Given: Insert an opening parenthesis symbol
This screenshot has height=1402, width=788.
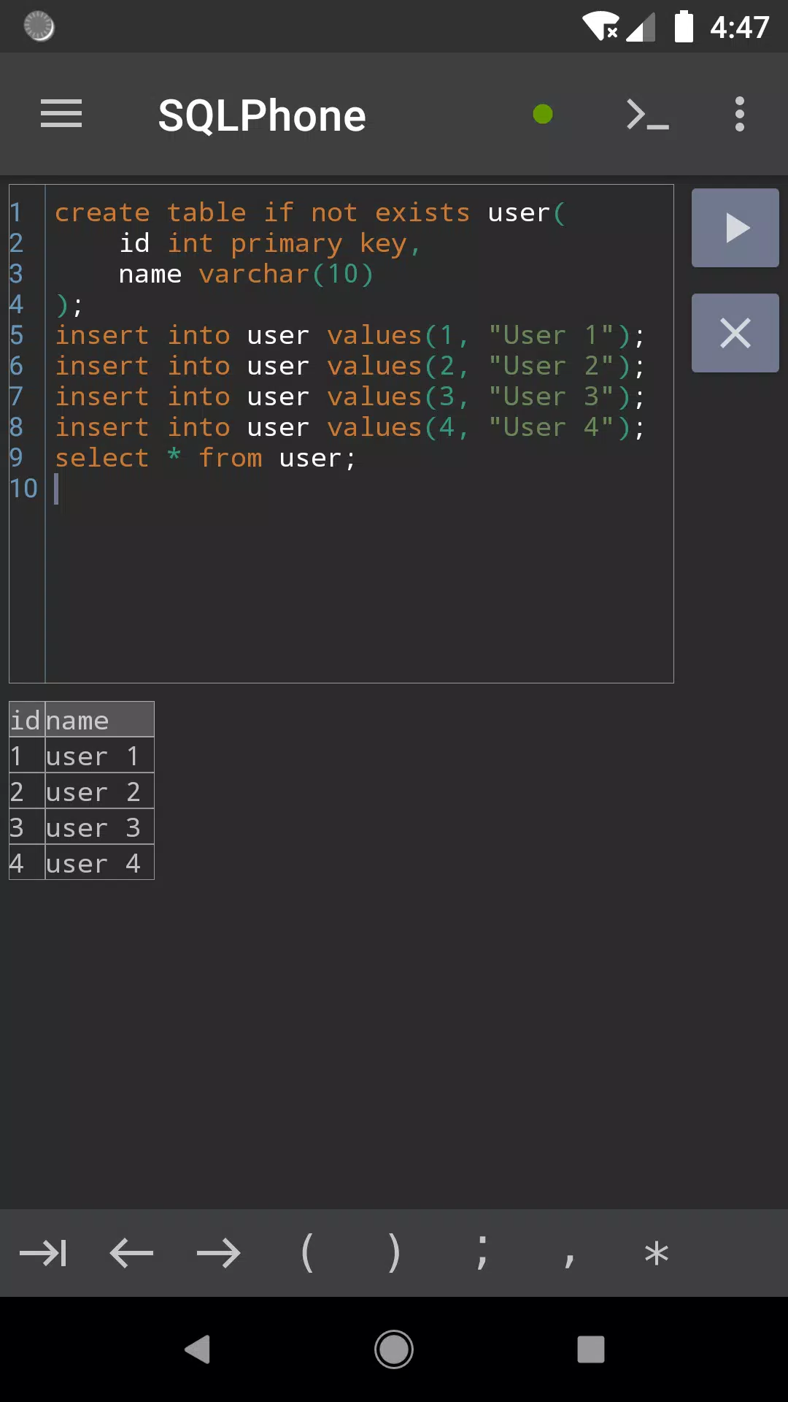Looking at the screenshot, I should click(306, 1253).
